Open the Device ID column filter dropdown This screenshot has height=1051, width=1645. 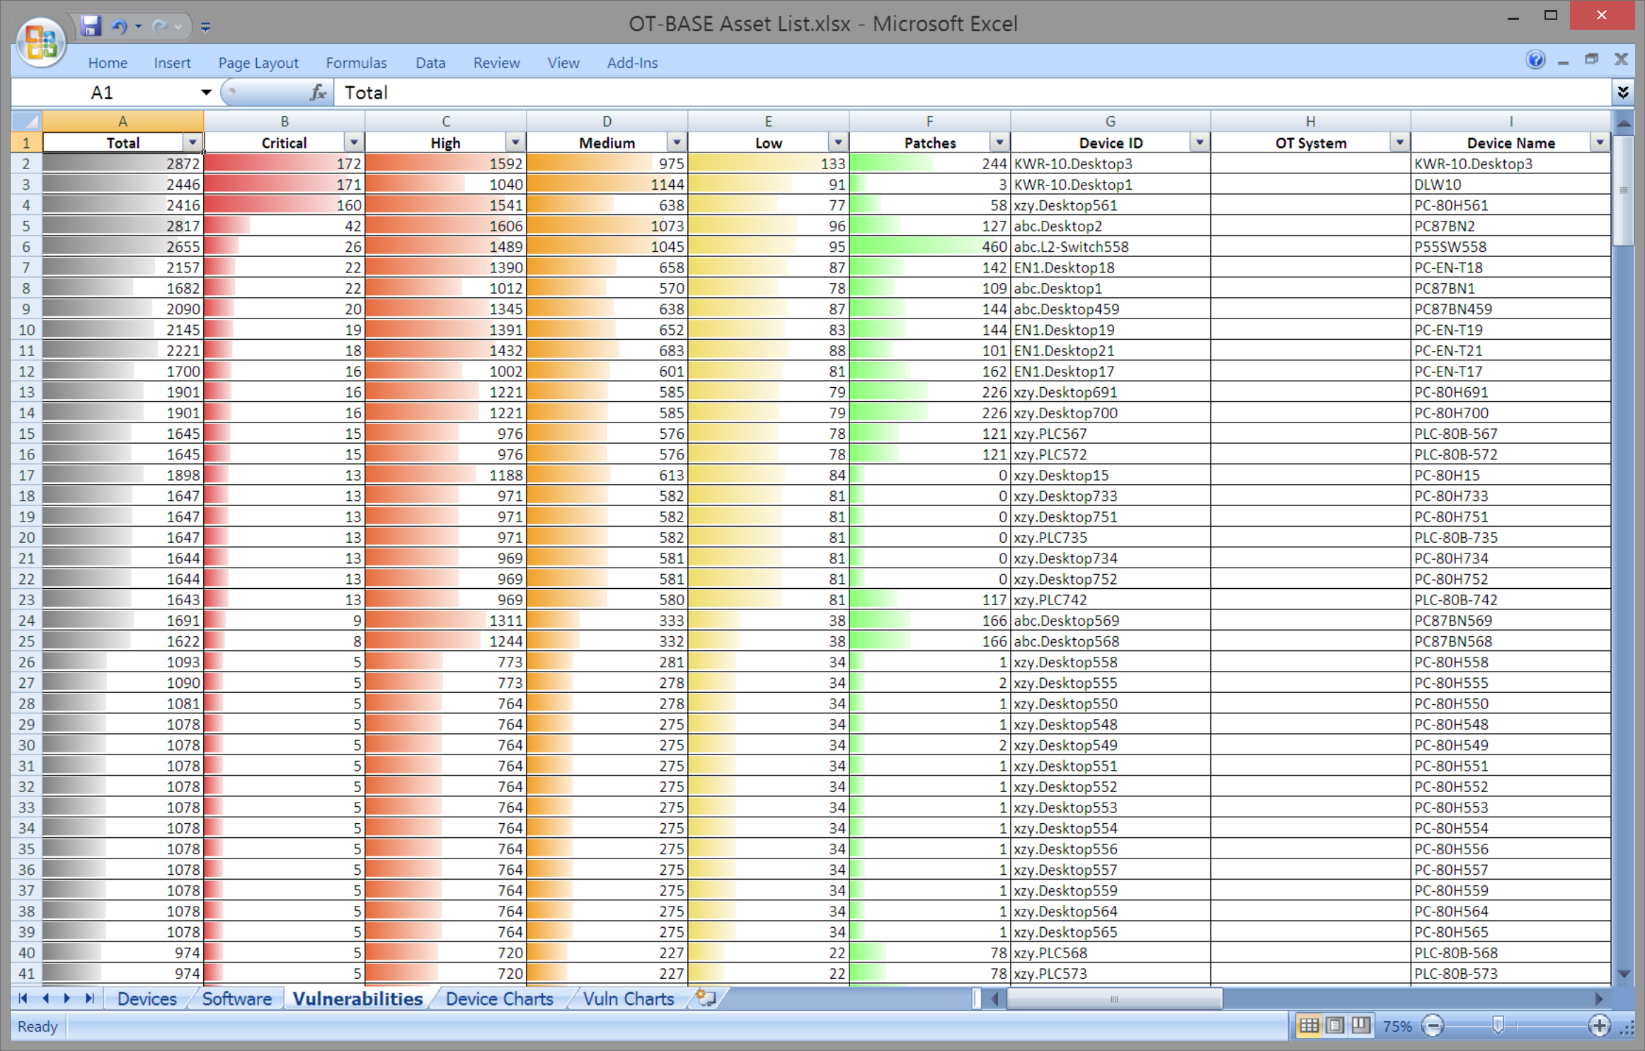pos(1200,142)
